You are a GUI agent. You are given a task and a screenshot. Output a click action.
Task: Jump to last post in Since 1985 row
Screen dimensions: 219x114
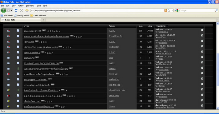point(202,95)
